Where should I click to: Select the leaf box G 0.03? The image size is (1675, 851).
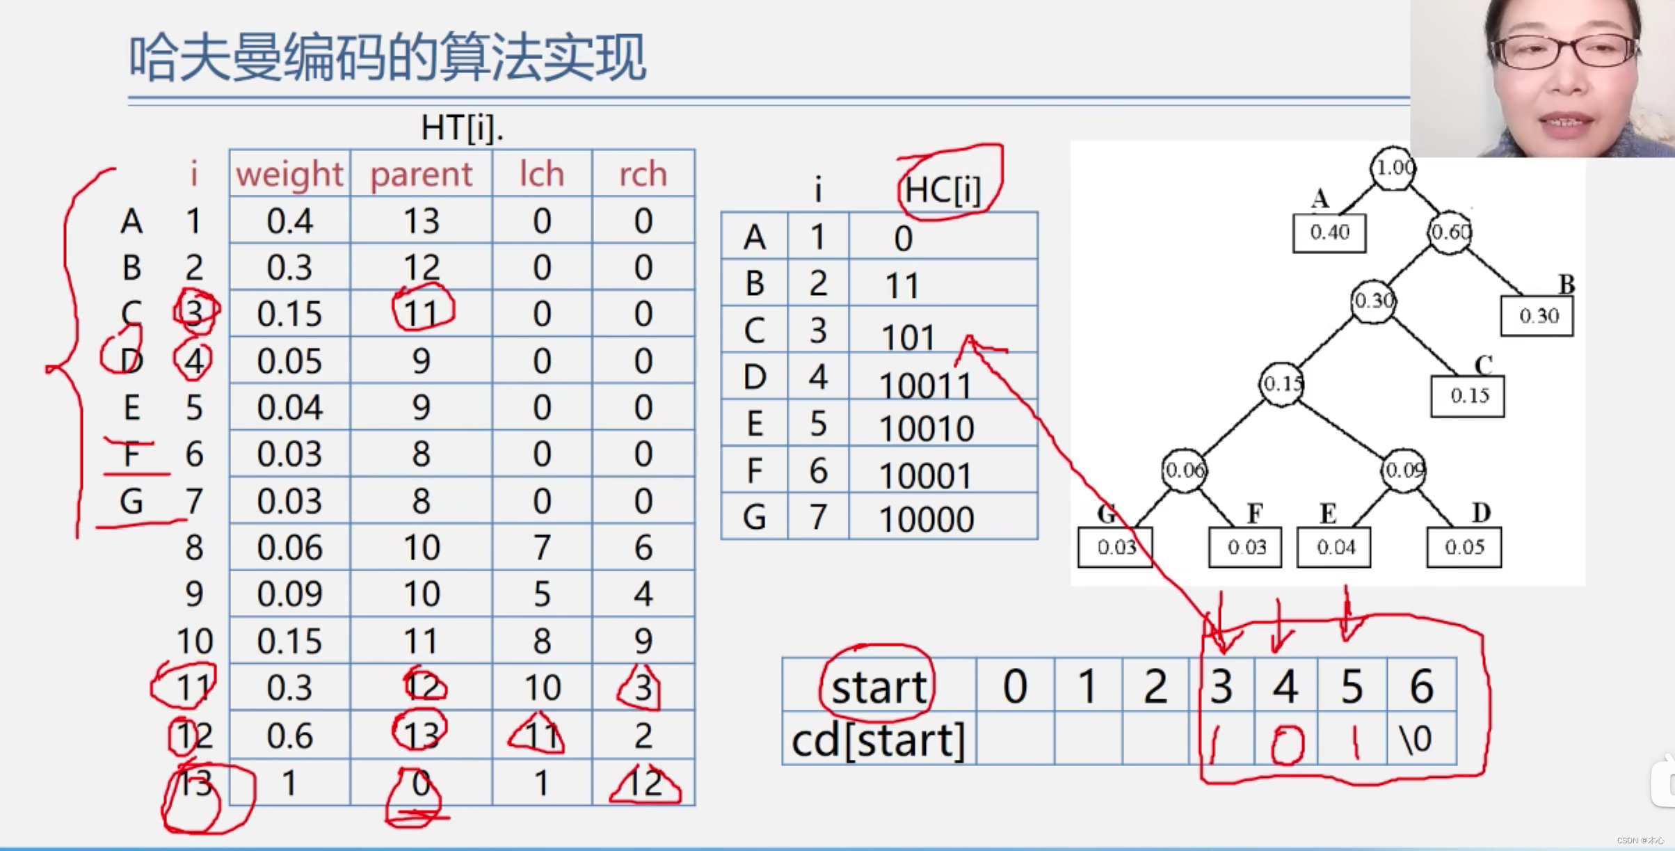(1115, 547)
